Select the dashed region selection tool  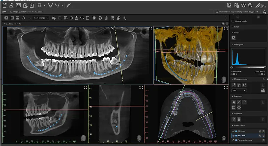click(x=60, y=18)
